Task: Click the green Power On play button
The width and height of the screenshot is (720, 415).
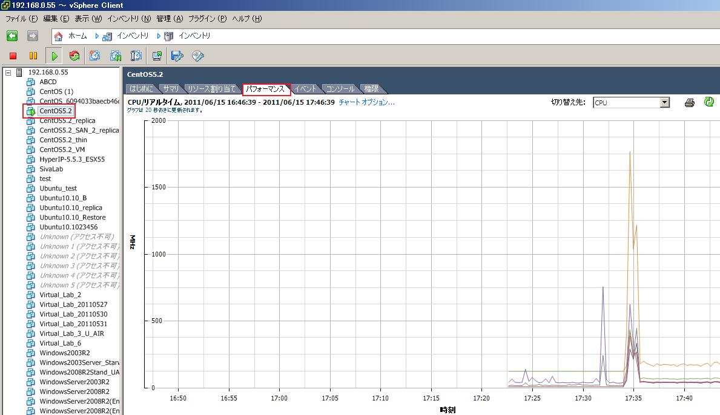Action: [x=54, y=56]
